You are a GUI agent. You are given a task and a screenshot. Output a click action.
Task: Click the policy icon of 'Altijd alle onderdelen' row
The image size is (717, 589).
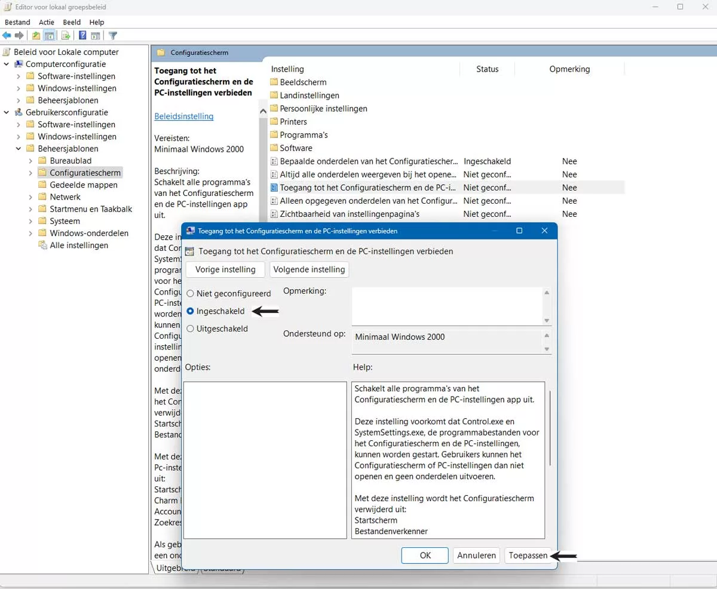274,174
